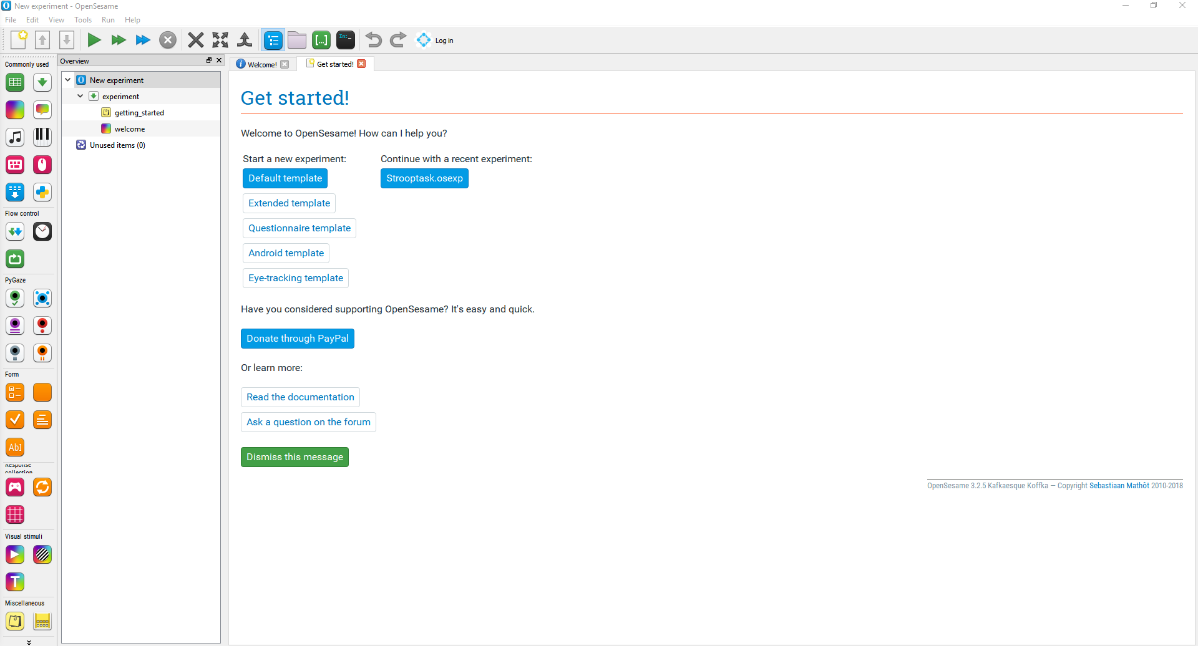
Task: Run experiment fullscreen with green play icon
Action: pyautogui.click(x=94, y=40)
